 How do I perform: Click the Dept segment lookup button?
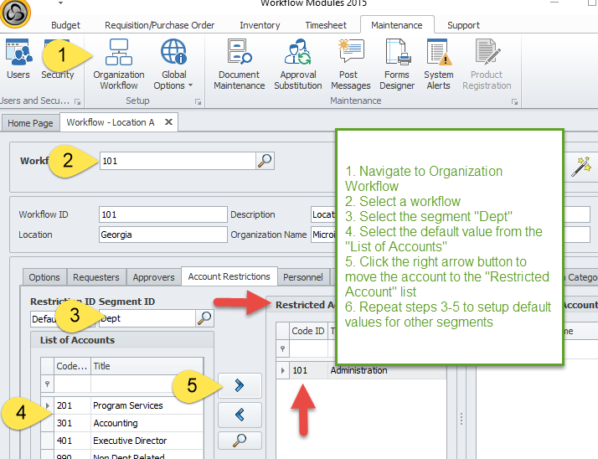204,318
